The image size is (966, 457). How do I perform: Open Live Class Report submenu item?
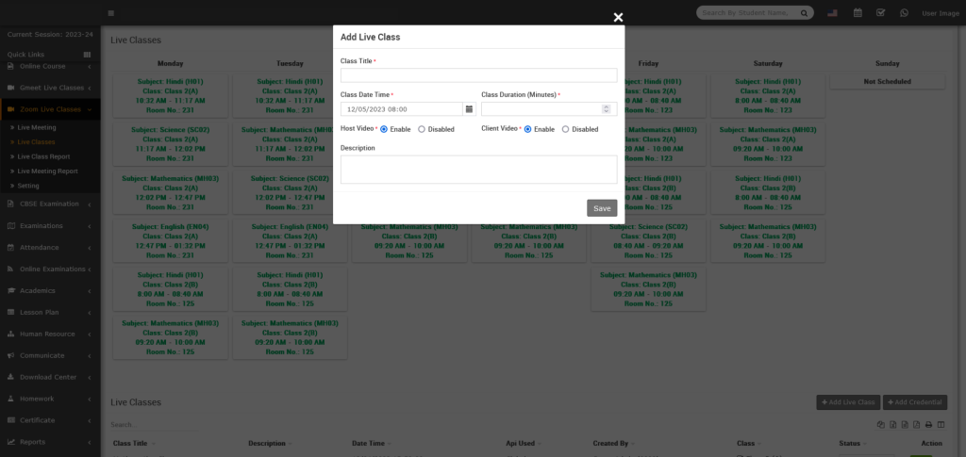tap(43, 156)
